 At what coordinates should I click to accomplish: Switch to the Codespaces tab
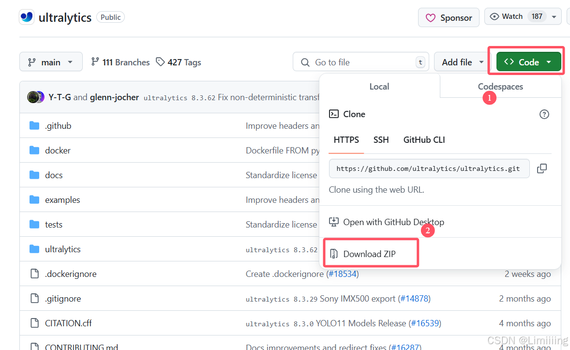point(500,87)
